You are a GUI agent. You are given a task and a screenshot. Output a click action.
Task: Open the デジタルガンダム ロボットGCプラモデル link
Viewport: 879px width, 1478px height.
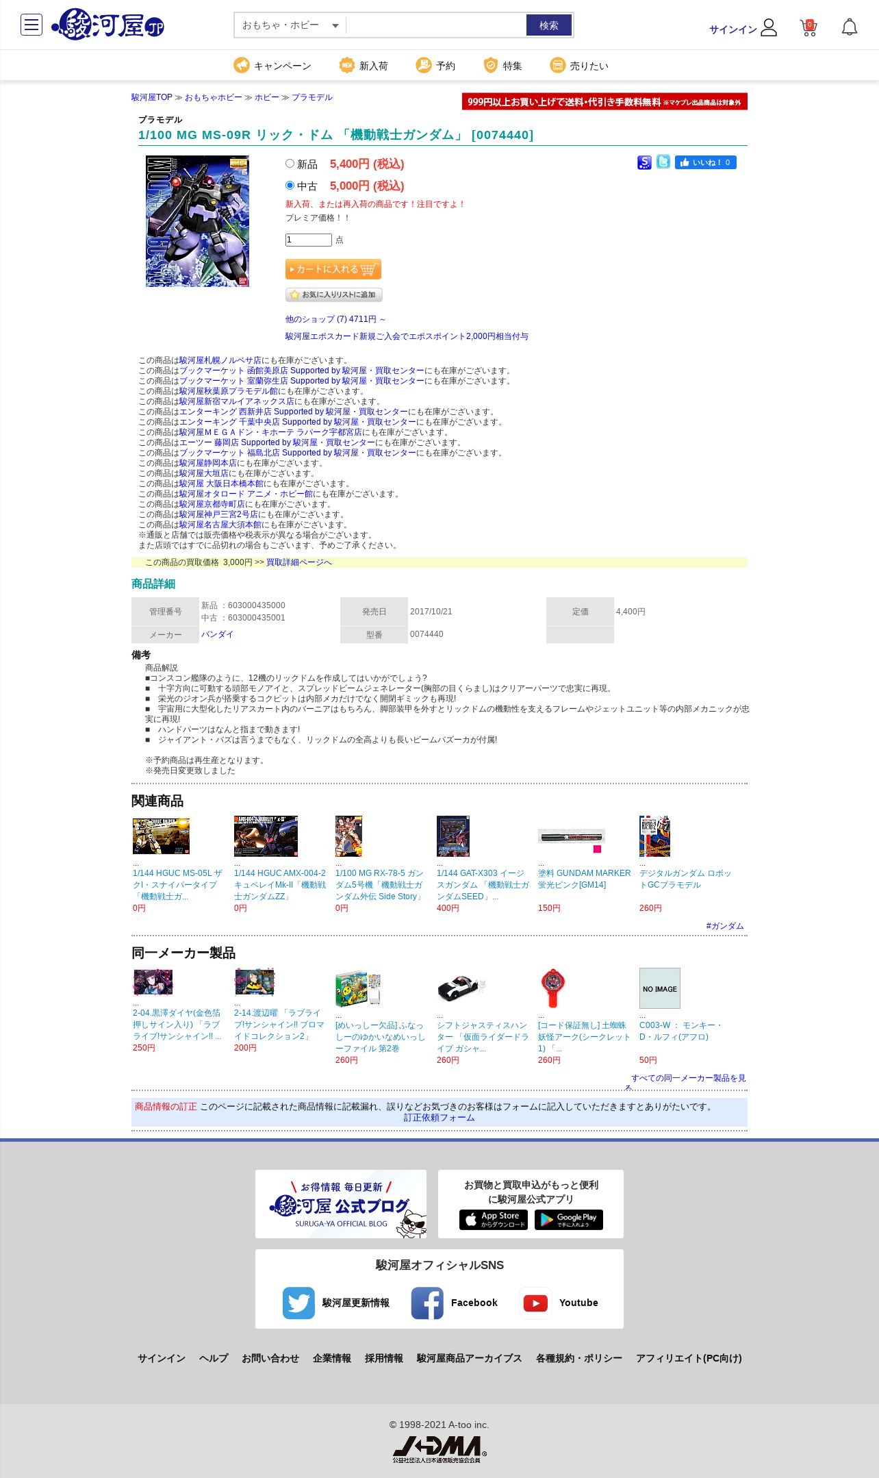pyautogui.click(x=685, y=879)
